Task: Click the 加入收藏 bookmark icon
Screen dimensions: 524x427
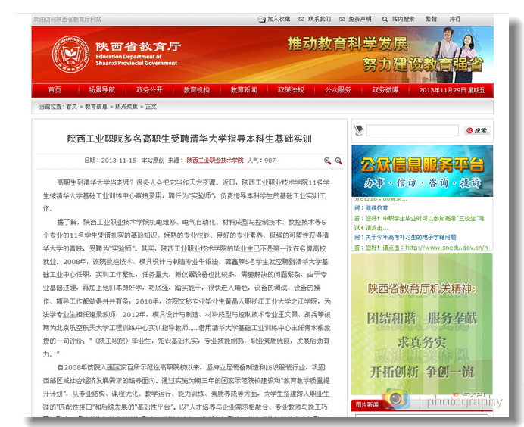Action: (x=261, y=19)
